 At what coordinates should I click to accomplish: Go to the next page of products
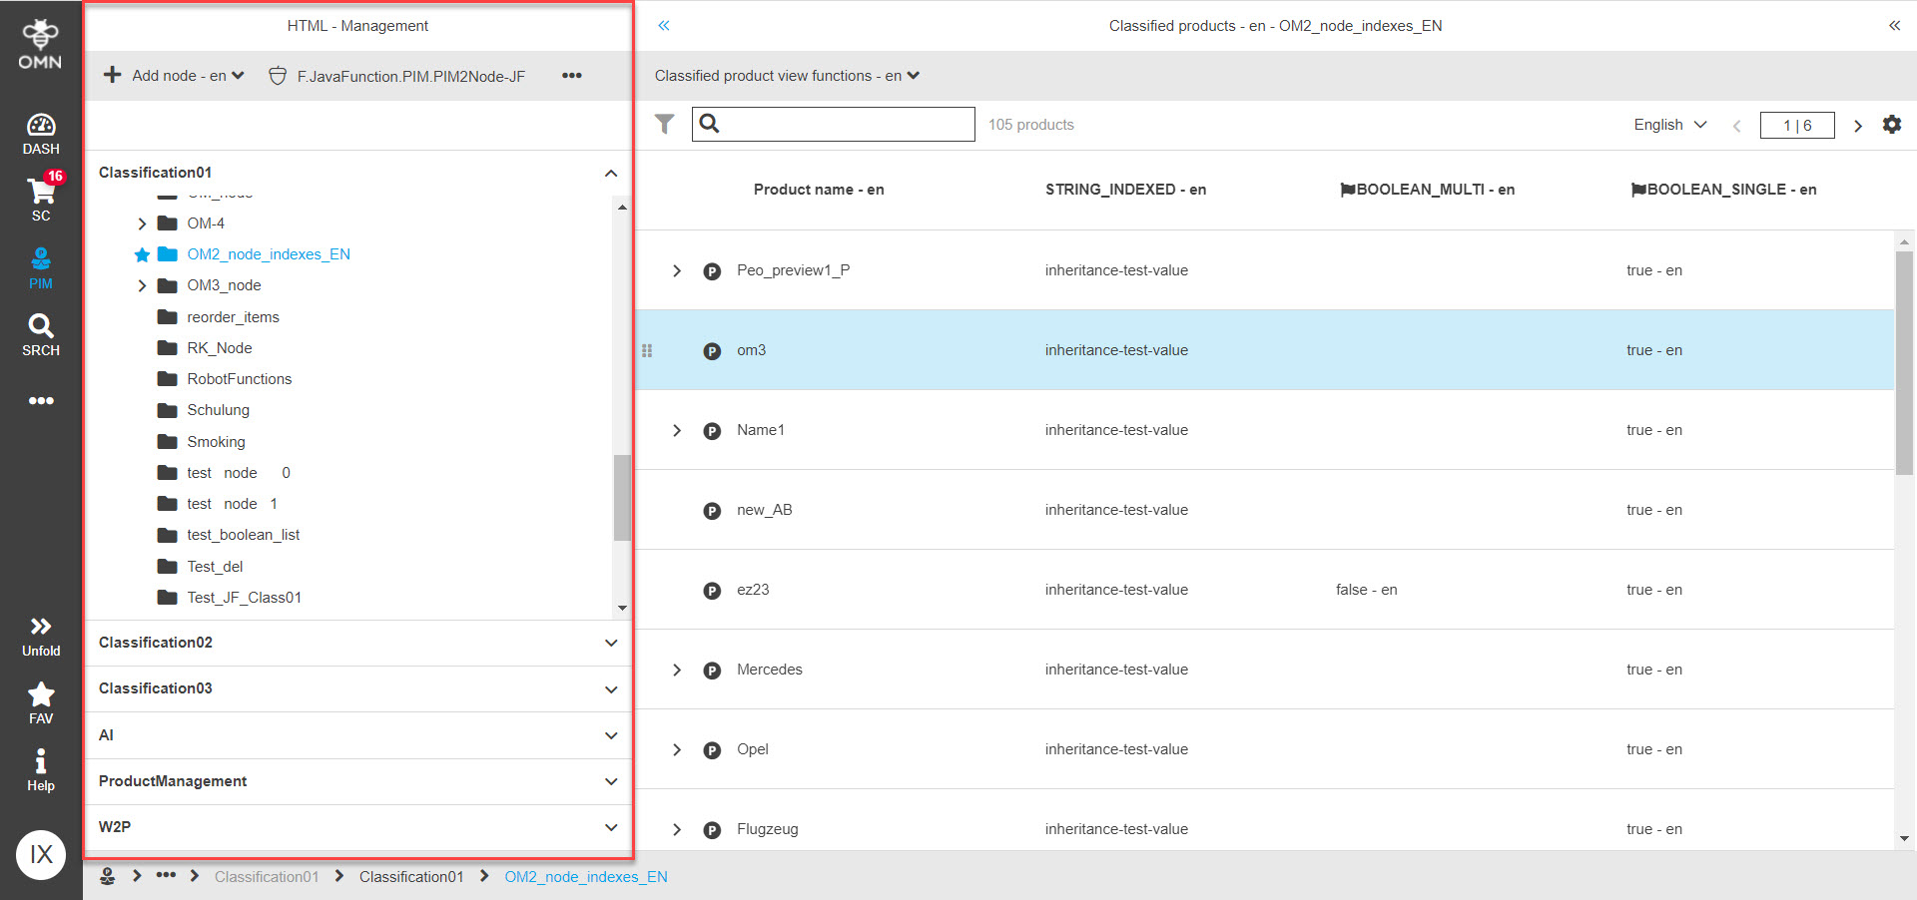coord(1858,125)
